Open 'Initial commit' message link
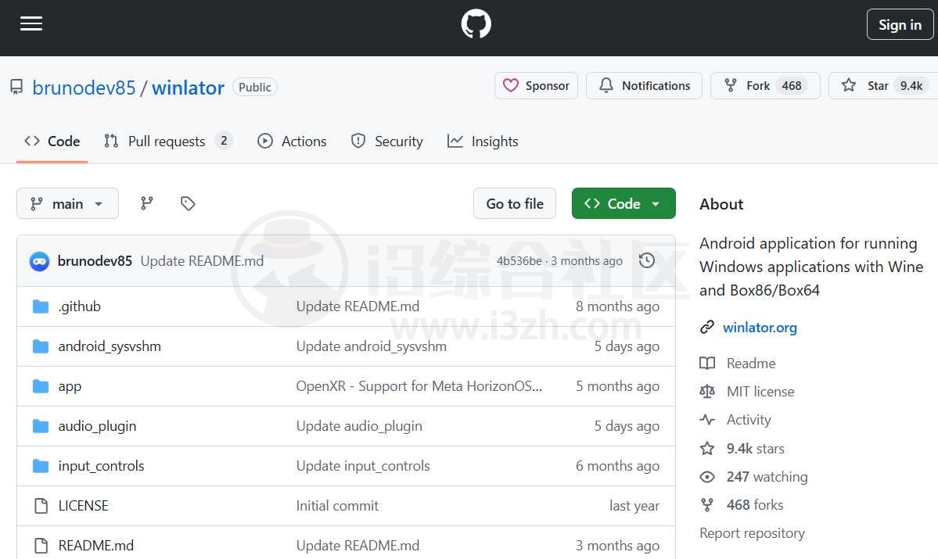This screenshot has height=559, width=938. [x=337, y=506]
